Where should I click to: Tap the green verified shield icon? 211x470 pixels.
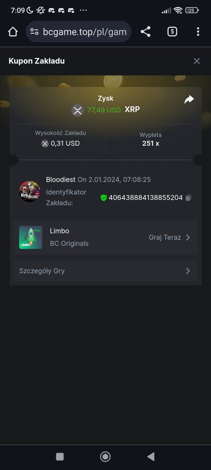[104, 198]
